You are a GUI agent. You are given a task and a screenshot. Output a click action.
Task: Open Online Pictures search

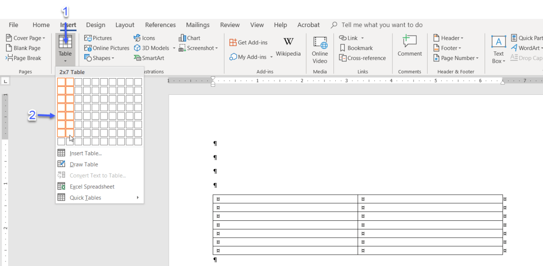coord(107,48)
